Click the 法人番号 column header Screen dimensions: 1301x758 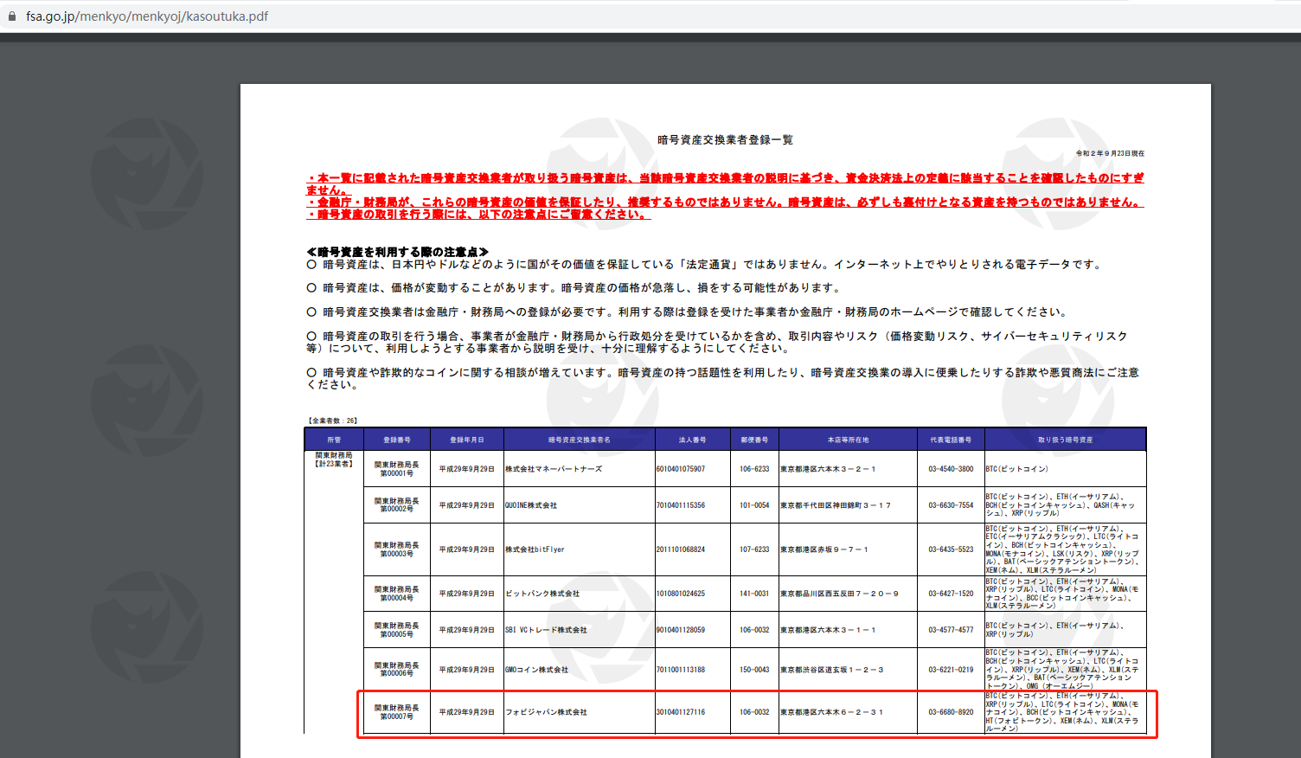[x=692, y=440]
